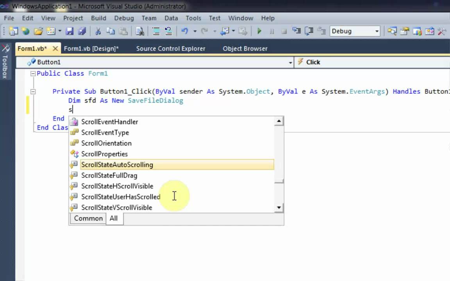The width and height of the screenshot is (450, 281).
Task: Open the Data menu
Action: click(171, 18)
